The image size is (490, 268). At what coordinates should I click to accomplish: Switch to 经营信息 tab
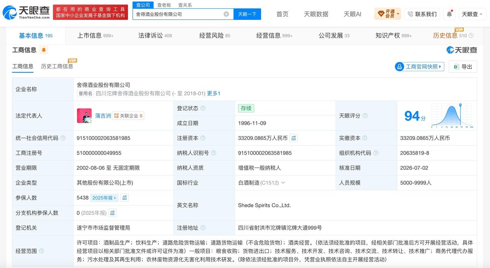[x=274, y=36]
